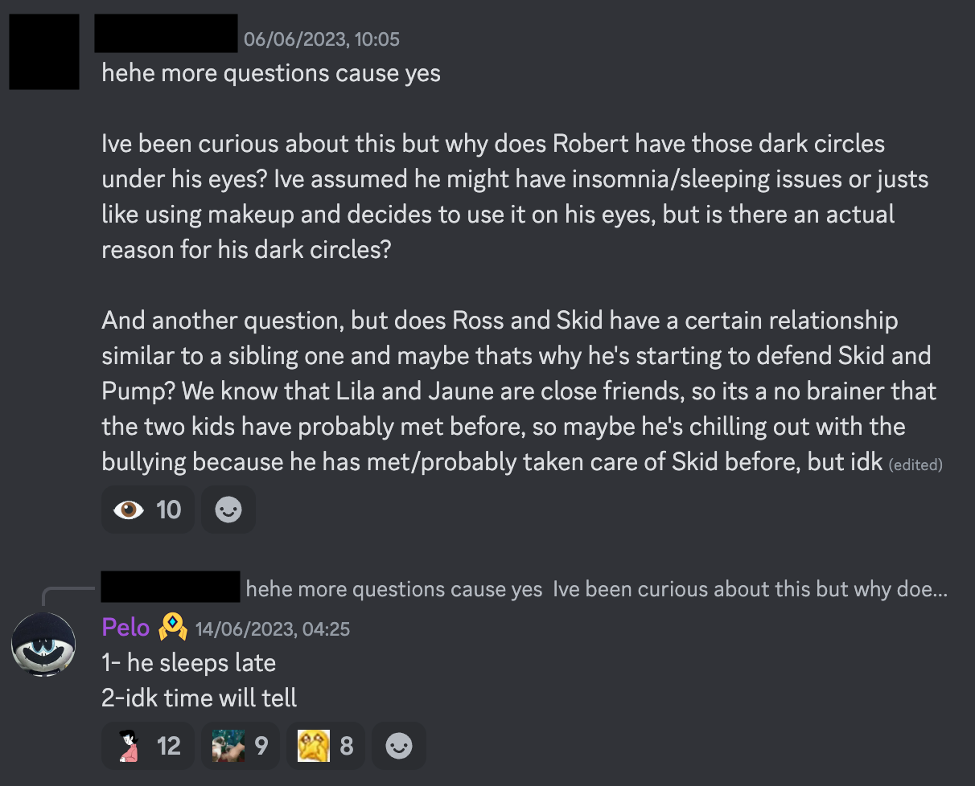Toggle the pink-shirt character reaction with 12
Image resolution: width=975 pixels, height=786 pixels.
coord(148,747)
